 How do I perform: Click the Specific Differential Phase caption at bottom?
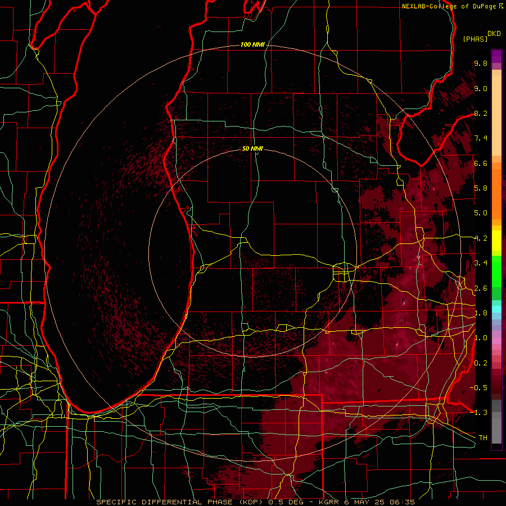(x=256, y=502)
